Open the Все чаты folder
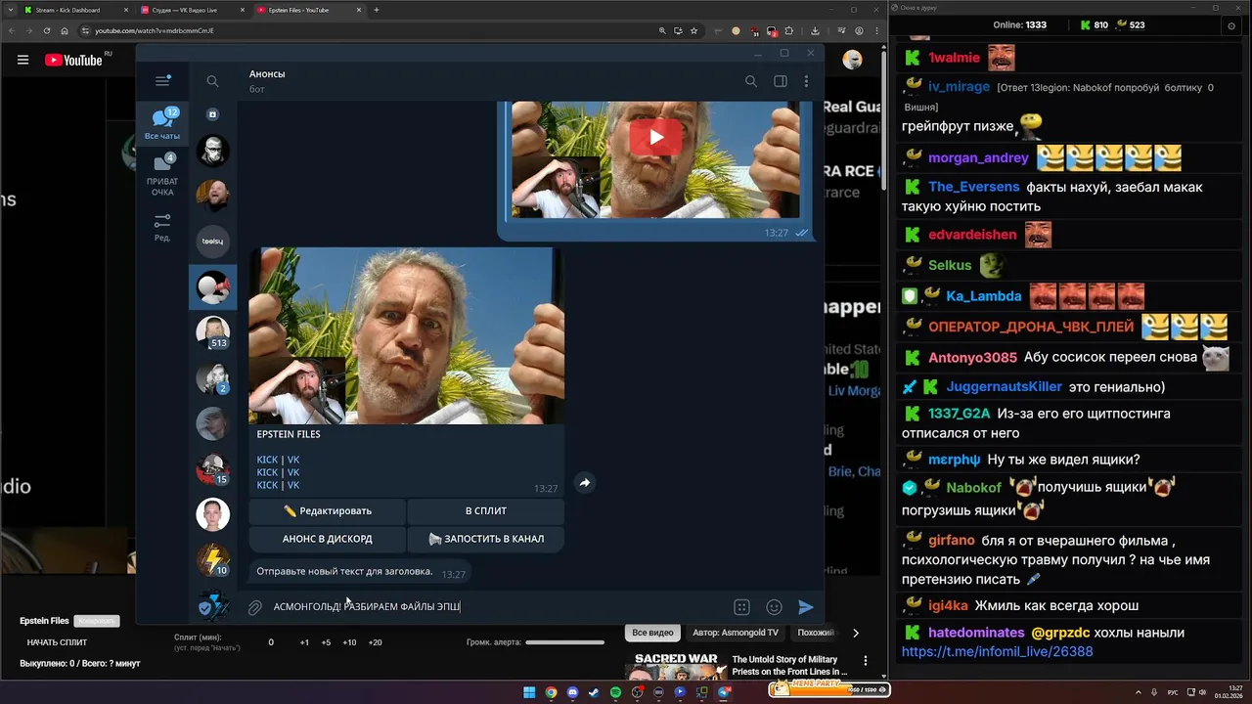Image resolution: width=1252 pixels, height=704 pixels. [162, 123]
